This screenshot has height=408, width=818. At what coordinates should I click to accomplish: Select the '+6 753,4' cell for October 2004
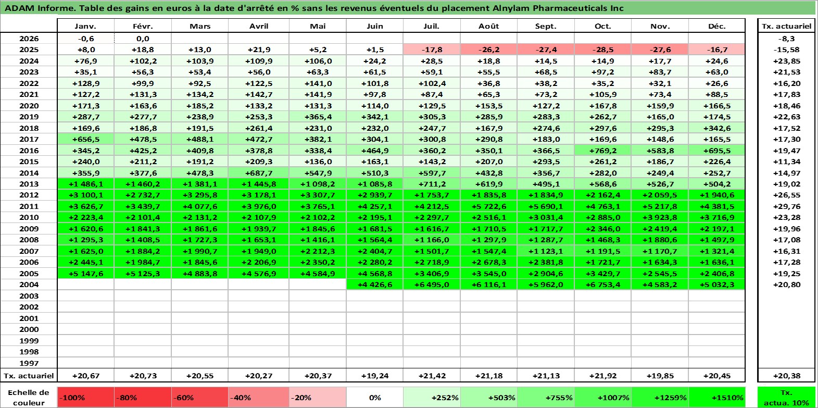[603, 285]
